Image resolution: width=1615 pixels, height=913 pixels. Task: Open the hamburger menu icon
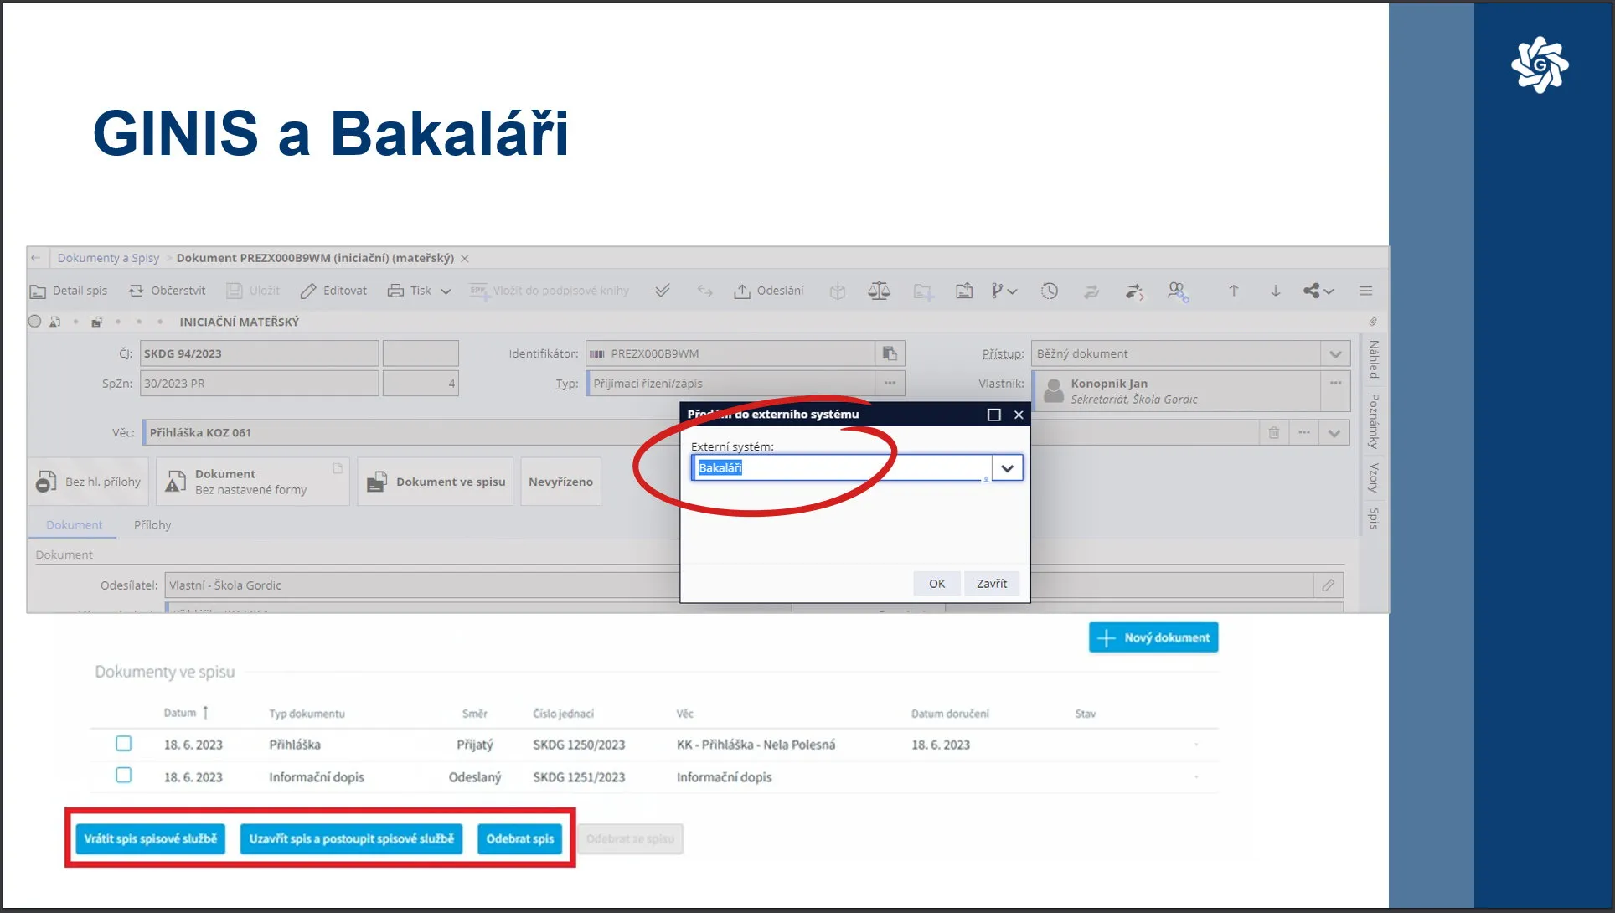(1365, 291)
